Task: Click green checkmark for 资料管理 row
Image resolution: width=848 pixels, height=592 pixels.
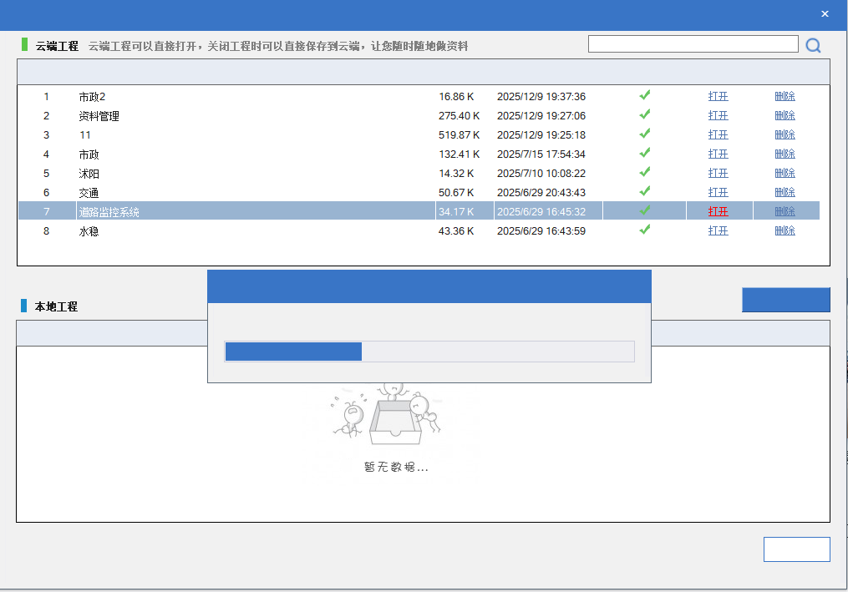Action: pyautogui.click(x=645, y=115)
